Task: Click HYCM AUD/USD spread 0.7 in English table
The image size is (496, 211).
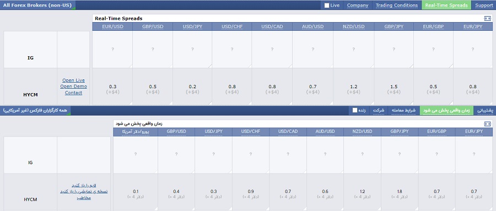Action: (313, 86)
